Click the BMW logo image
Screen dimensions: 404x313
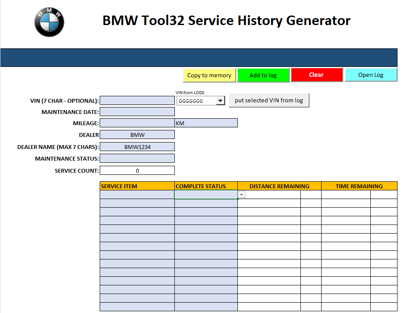point(49,22)
